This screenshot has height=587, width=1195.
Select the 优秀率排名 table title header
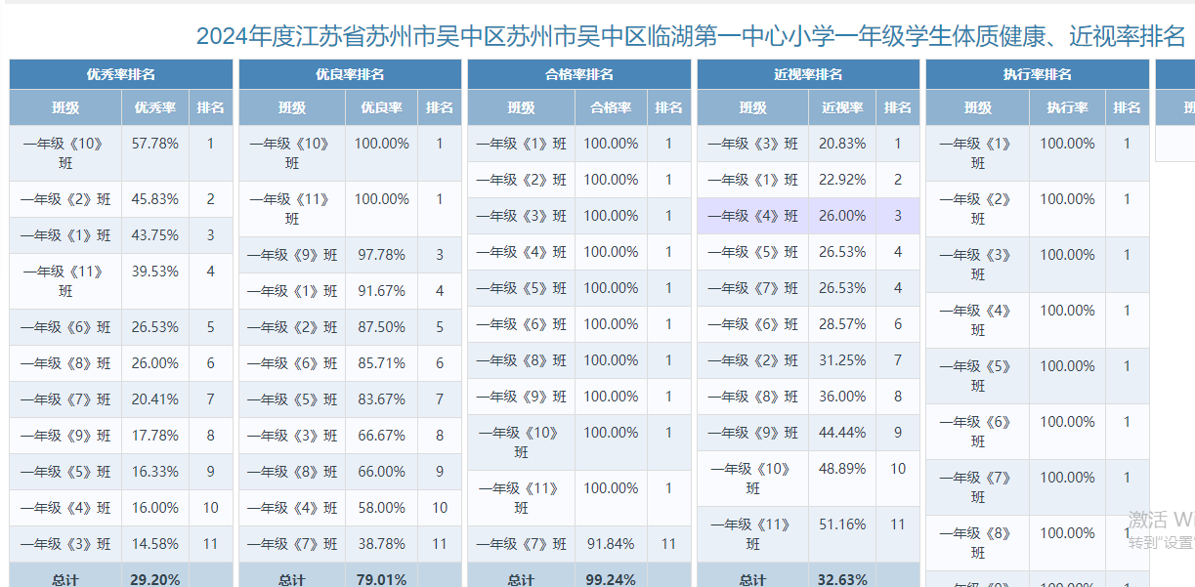point(121,74)
